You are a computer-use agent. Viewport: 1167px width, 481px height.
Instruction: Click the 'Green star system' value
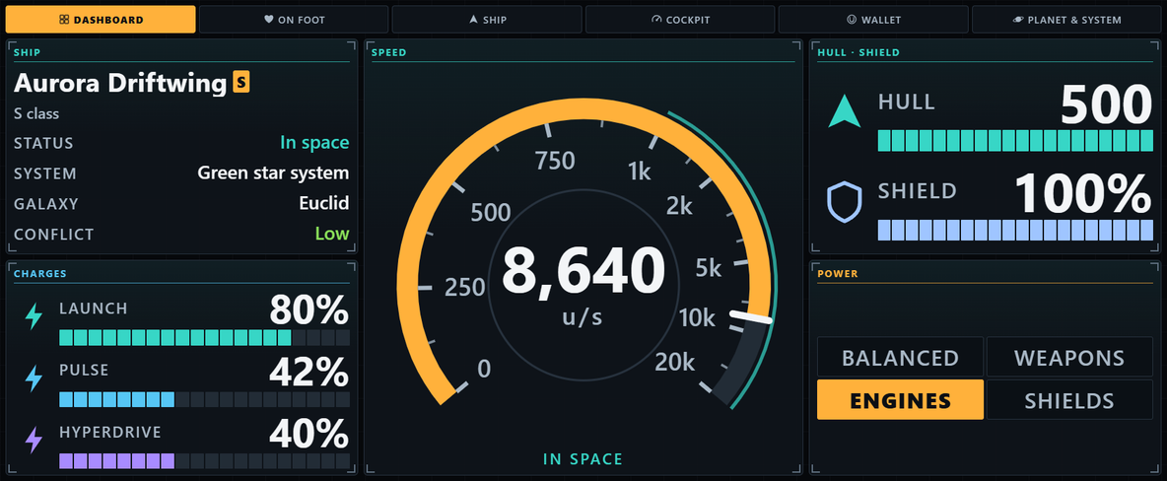273,173
